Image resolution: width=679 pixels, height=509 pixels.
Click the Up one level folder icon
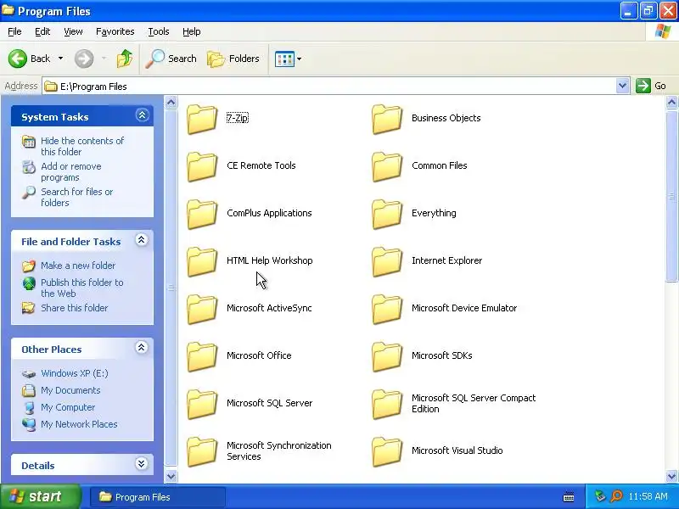point(125,59)
